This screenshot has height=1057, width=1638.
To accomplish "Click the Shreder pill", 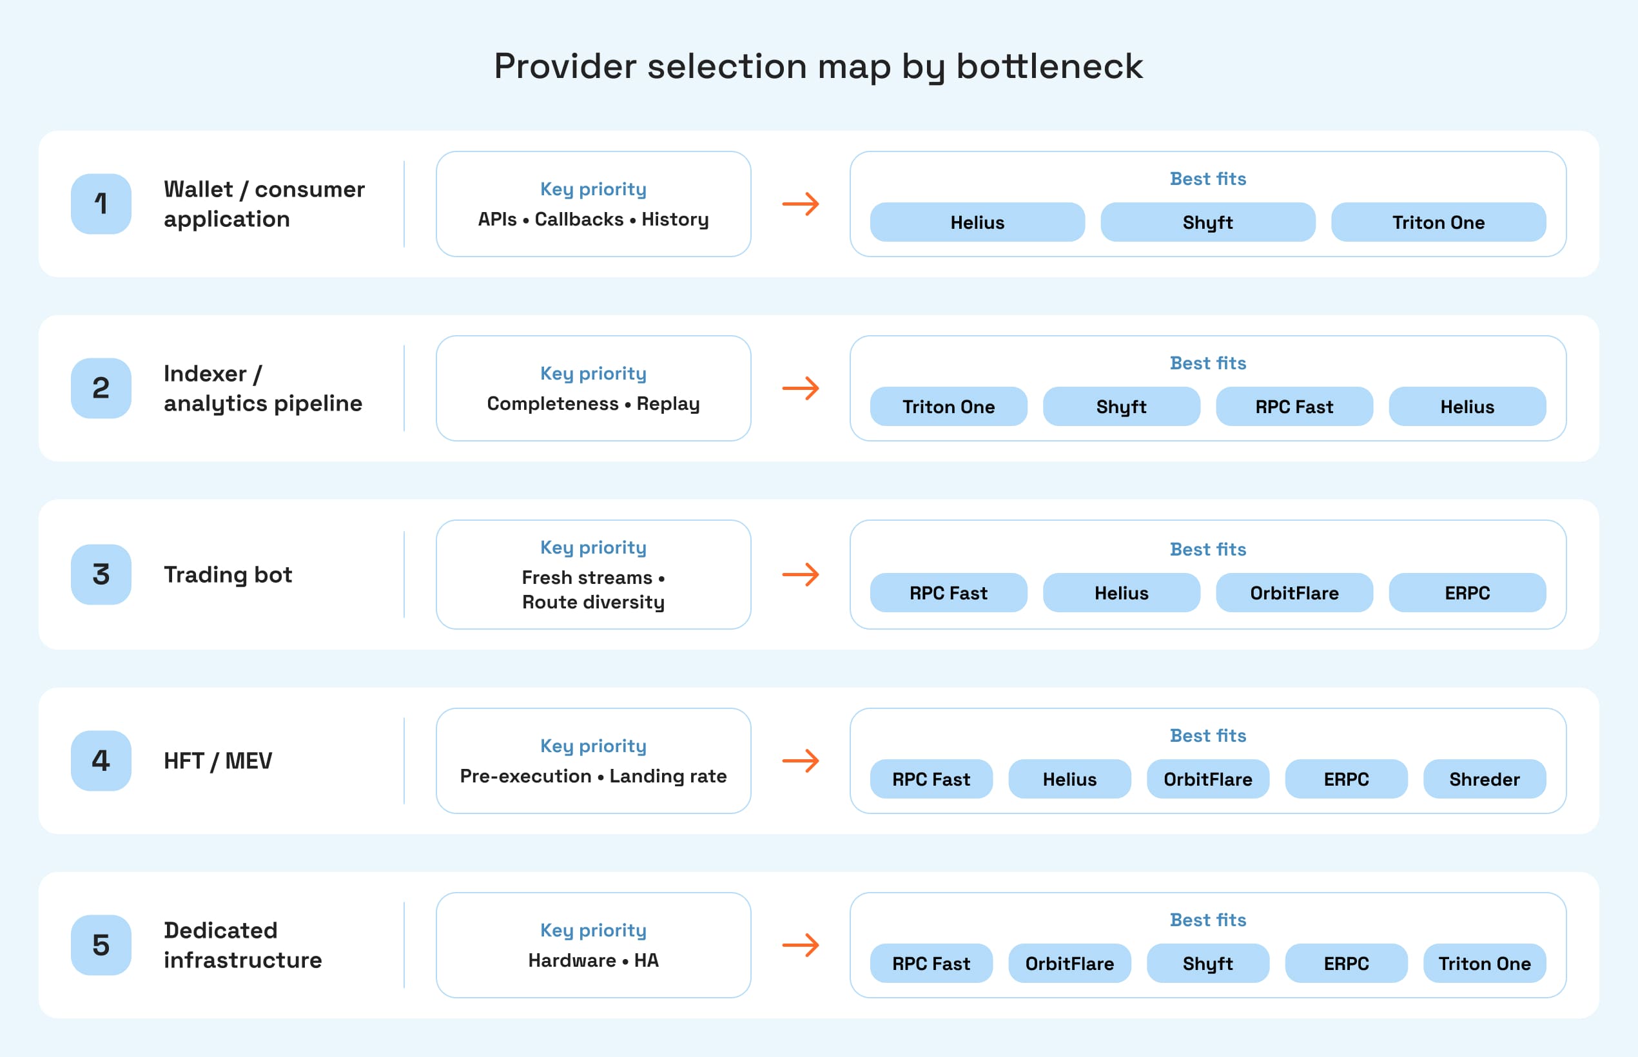I will click(1484, 779).
